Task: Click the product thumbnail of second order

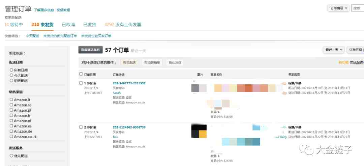Action: [199, 131]
